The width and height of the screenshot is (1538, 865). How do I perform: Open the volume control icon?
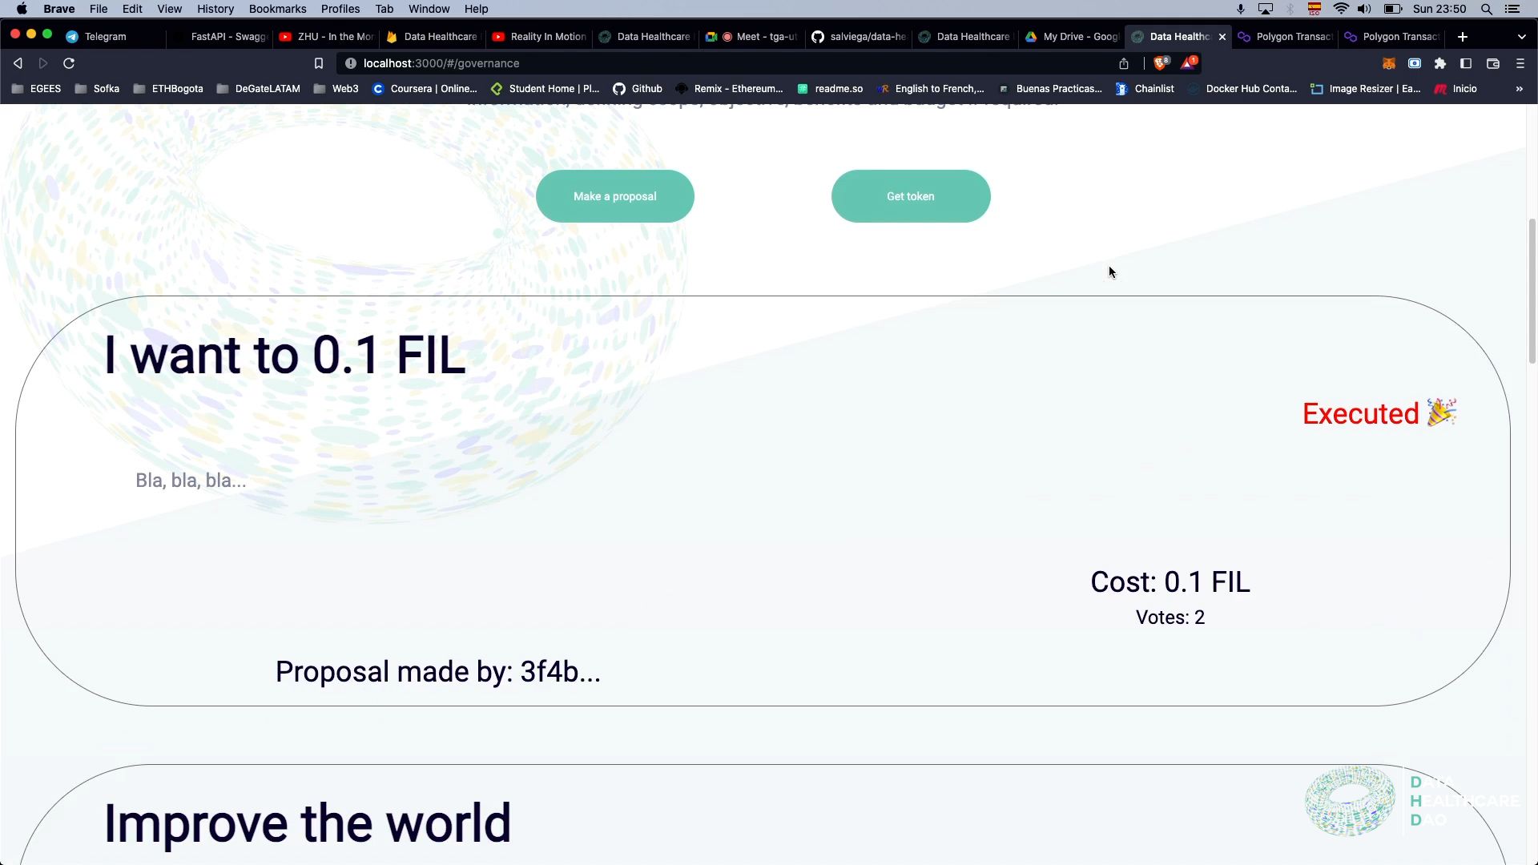[1365, 9]
